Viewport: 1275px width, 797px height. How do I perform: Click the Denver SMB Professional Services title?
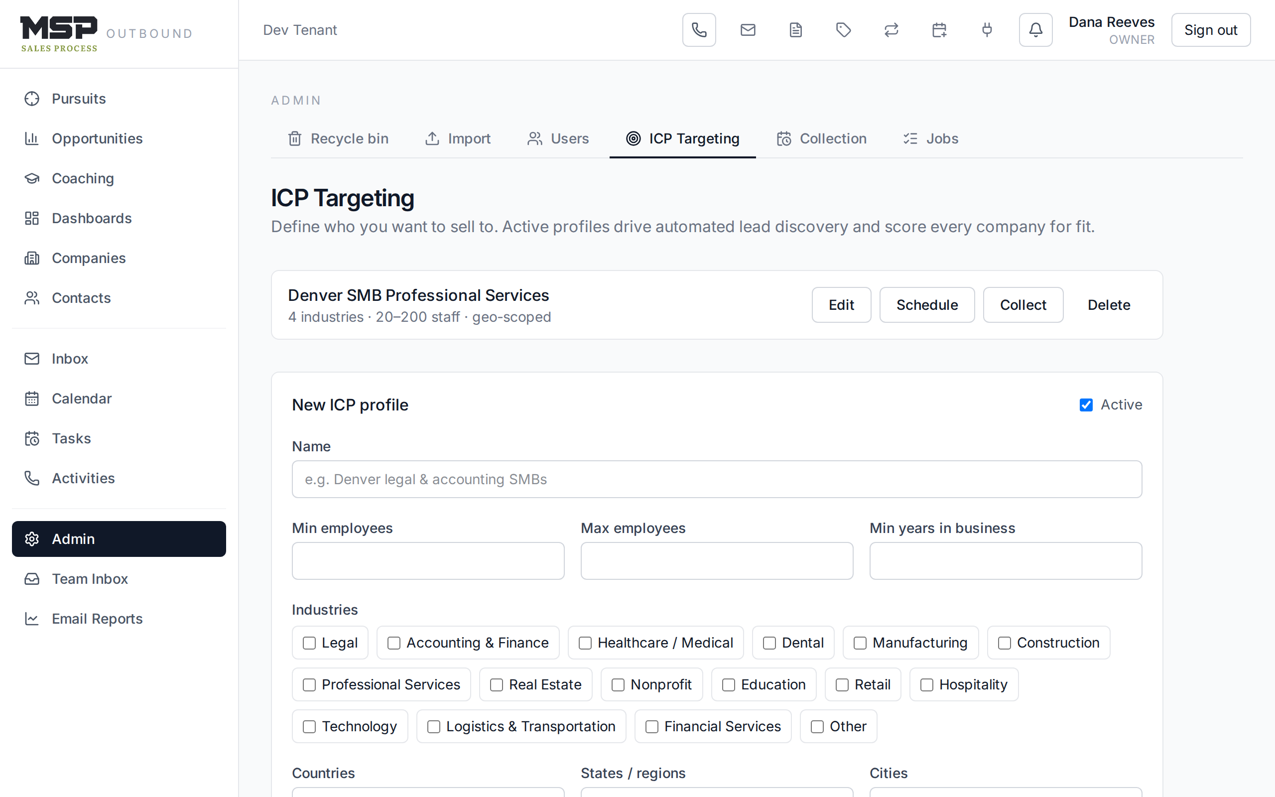(x=418, y=295)
